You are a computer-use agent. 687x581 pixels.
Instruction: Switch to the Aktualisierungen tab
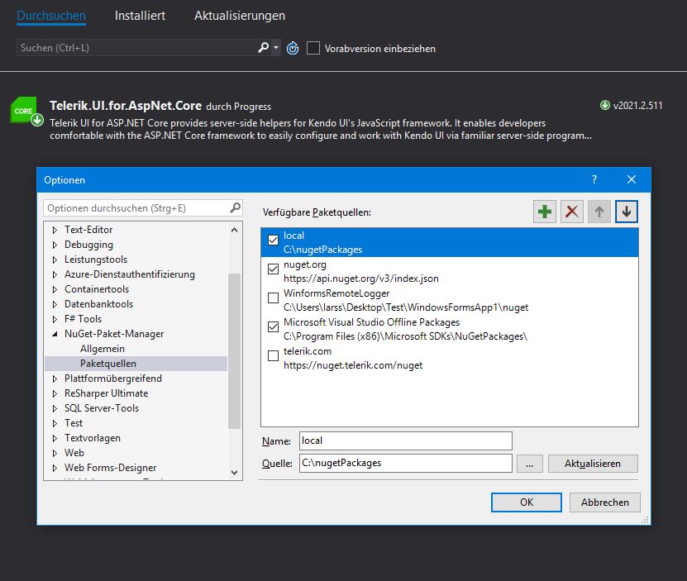click(240, 16)
